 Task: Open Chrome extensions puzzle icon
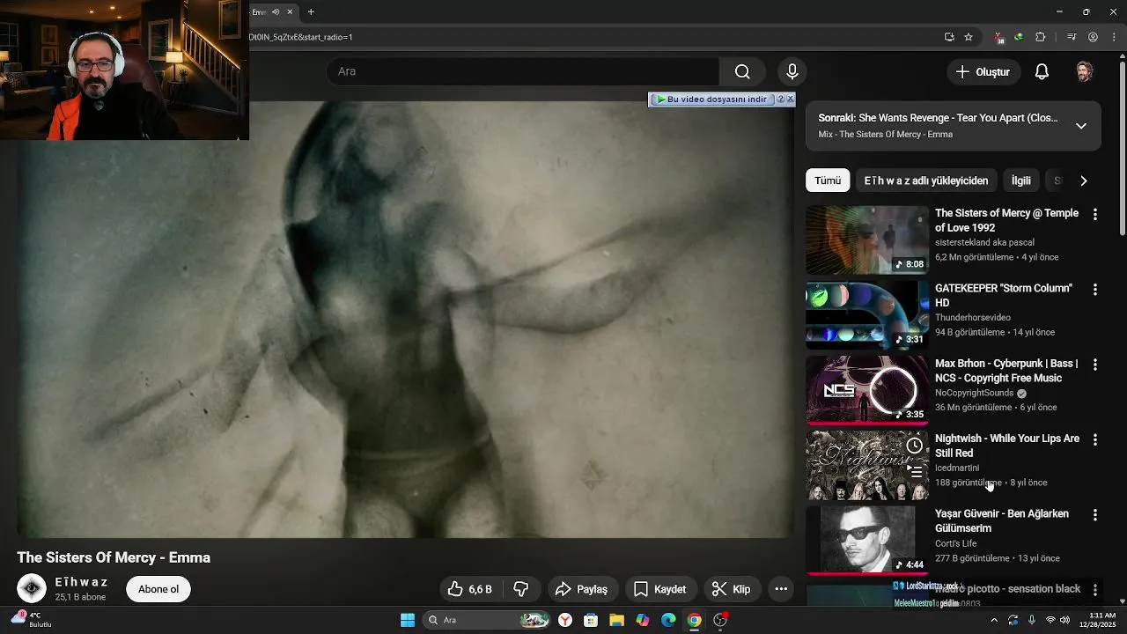coord(1041,37)
